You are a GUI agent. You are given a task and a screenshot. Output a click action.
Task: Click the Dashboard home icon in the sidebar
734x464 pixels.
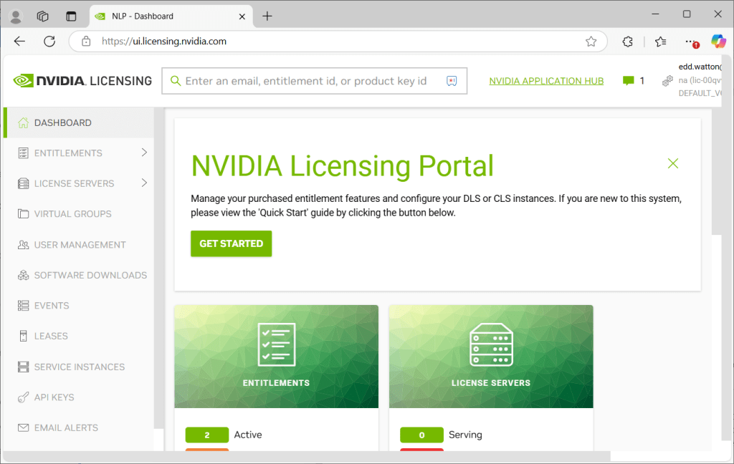pos(23,122)
